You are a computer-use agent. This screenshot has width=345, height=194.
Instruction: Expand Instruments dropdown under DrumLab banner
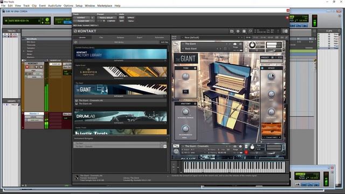coord(121,123)
